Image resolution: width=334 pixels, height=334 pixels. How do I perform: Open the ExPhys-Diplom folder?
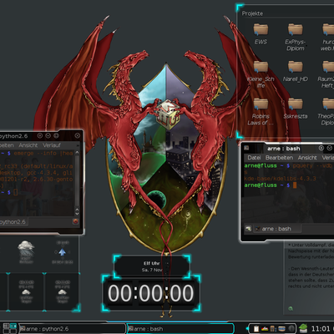[296, 37]
